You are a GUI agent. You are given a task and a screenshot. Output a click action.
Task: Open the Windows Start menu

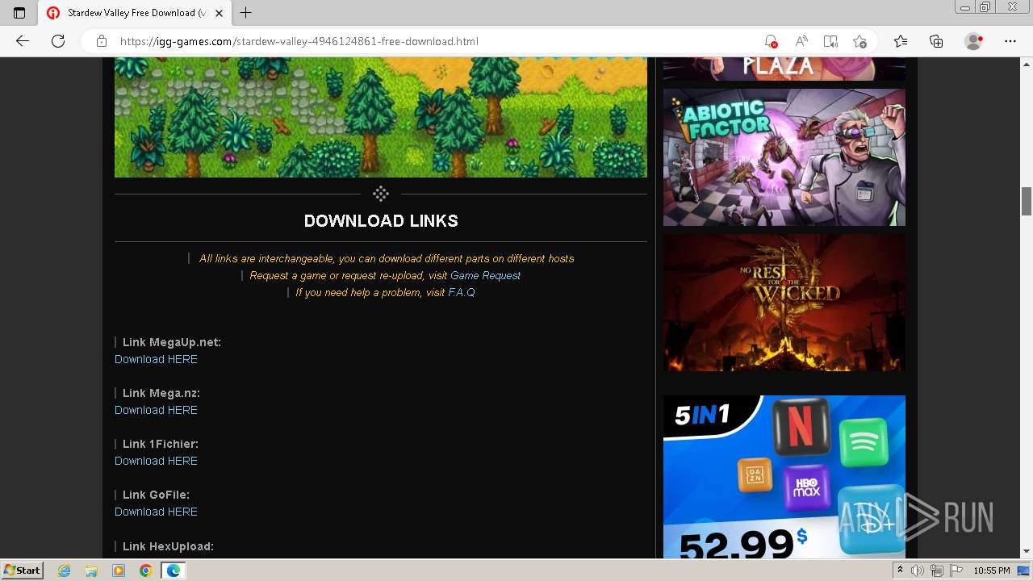pyautogui.click(x=23, y=570)
